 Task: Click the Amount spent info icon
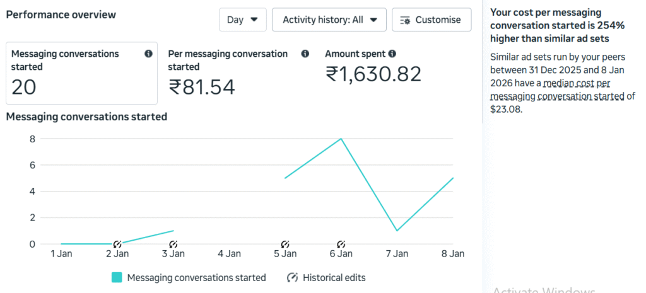click(x=392, y=54)
